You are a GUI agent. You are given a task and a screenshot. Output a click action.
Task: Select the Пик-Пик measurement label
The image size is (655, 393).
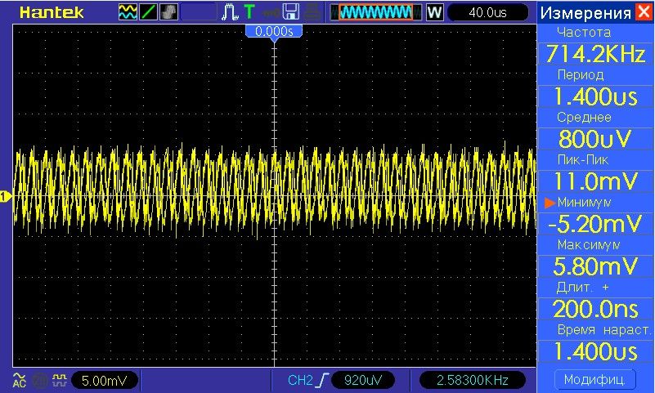pyautogui.click(x=583, y=160)
